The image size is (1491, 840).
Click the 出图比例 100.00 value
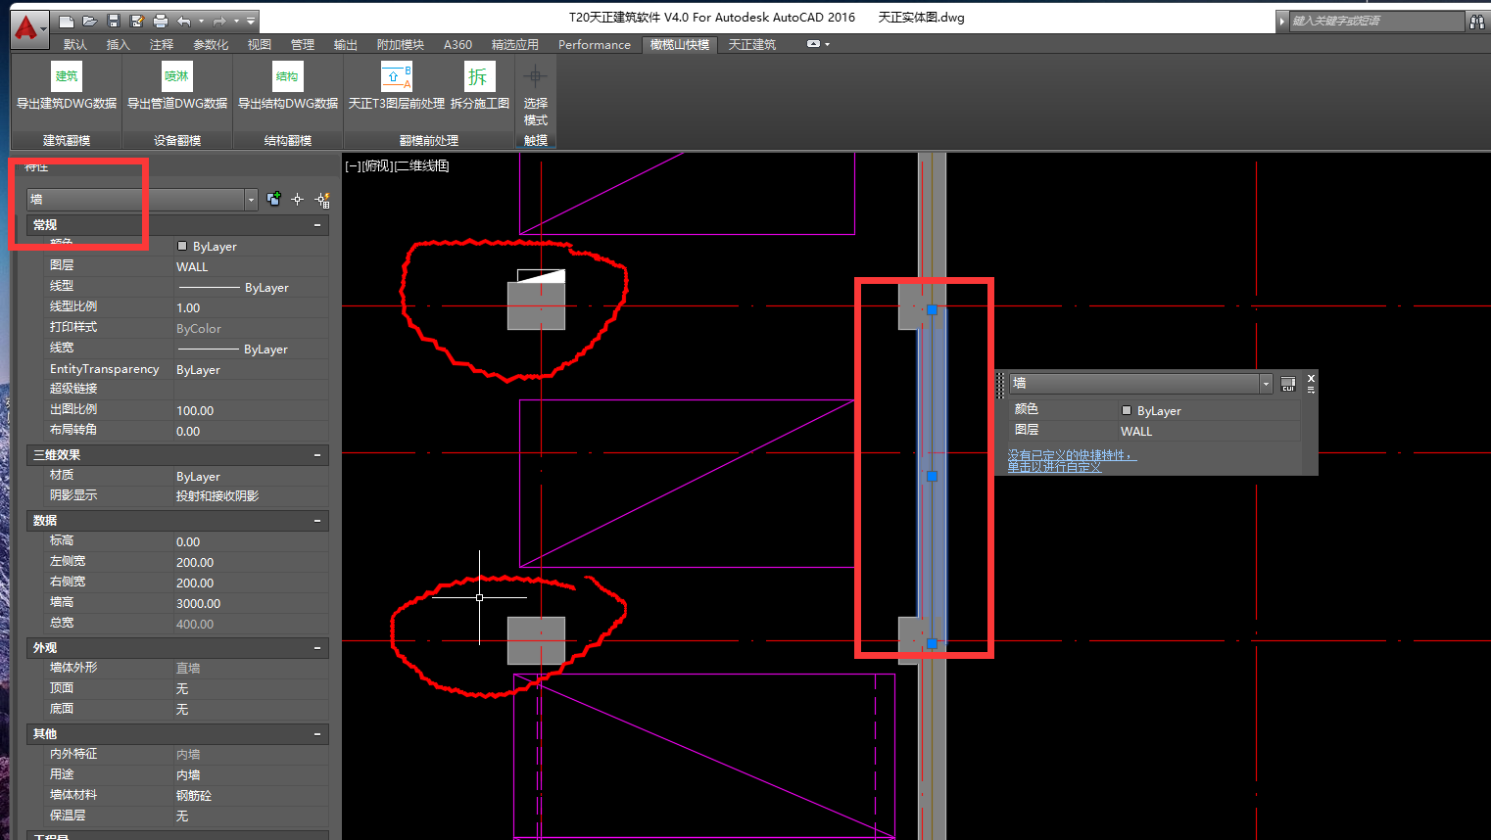tap(251, 410)
